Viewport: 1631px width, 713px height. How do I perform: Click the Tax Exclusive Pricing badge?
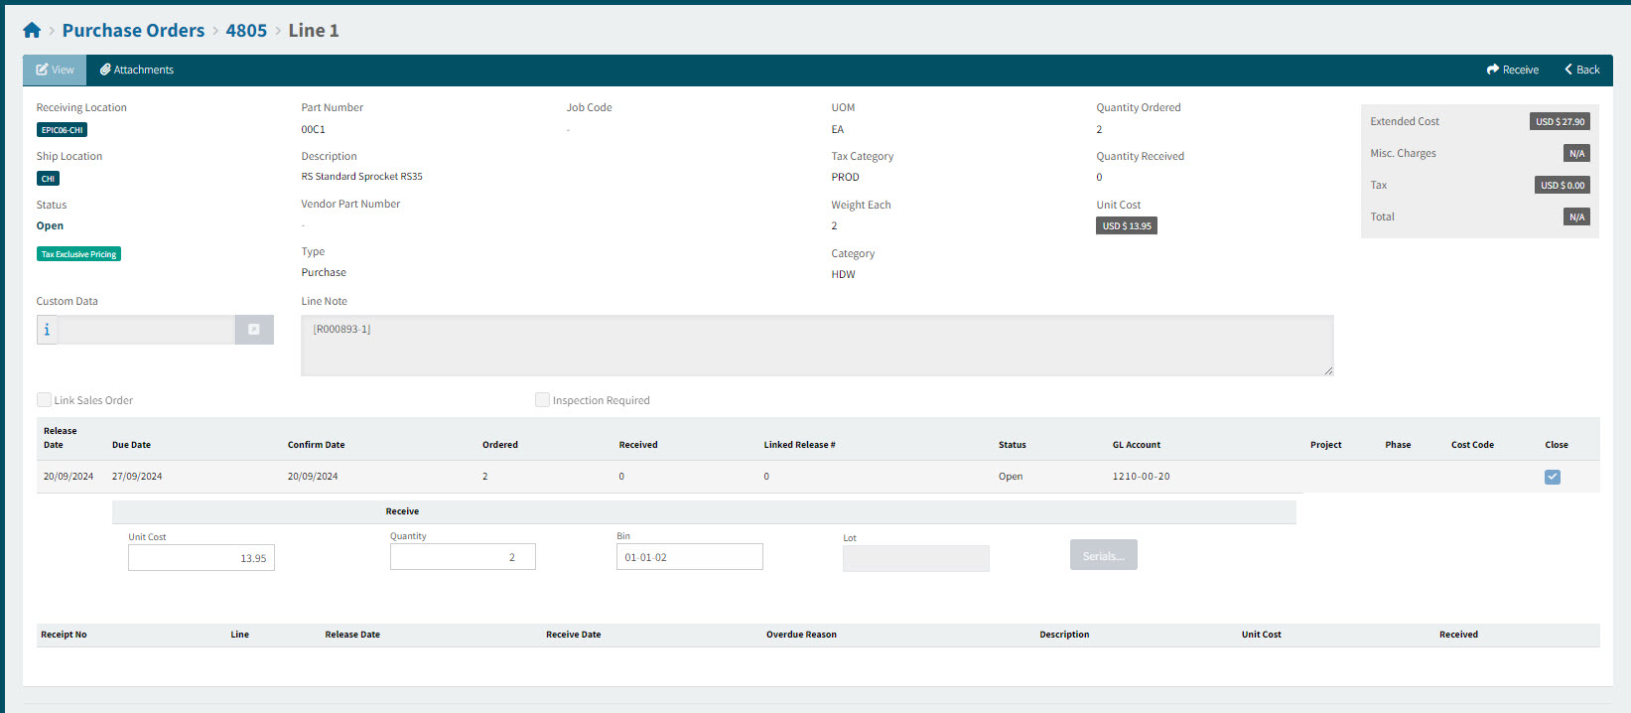tap(78, 254)
